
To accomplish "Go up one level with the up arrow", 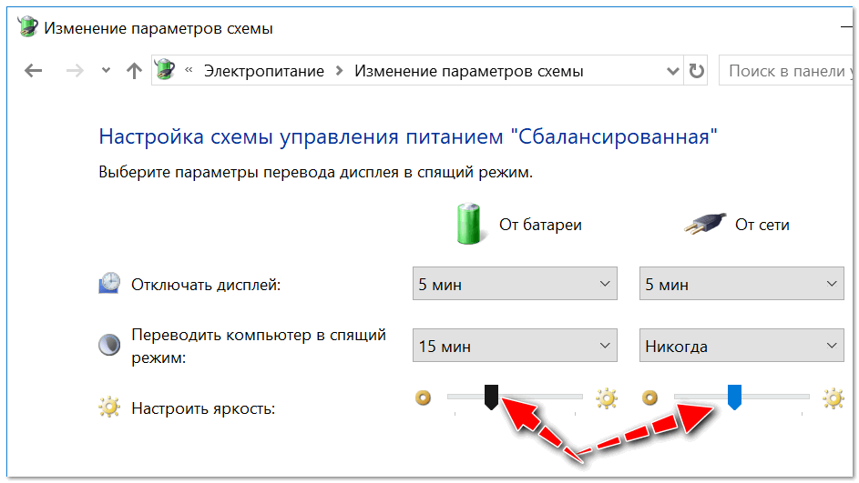I will [134, 71].
